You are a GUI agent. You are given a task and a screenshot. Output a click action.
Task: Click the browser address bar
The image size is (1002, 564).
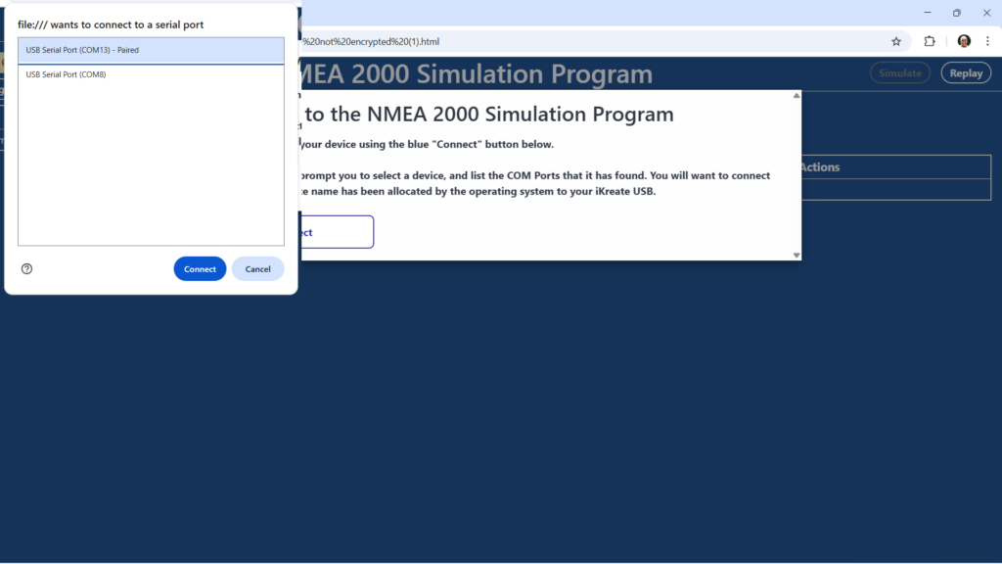click(587, 41)
